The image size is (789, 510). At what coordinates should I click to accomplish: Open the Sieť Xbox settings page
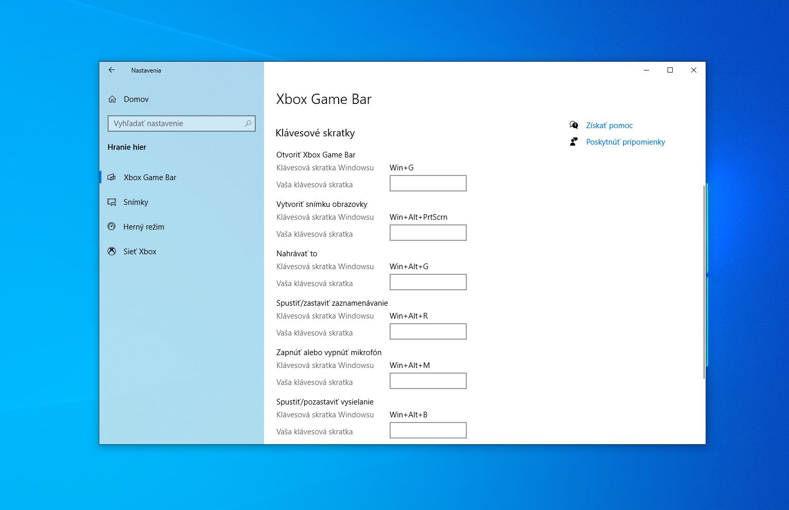[x=182, y=252]
